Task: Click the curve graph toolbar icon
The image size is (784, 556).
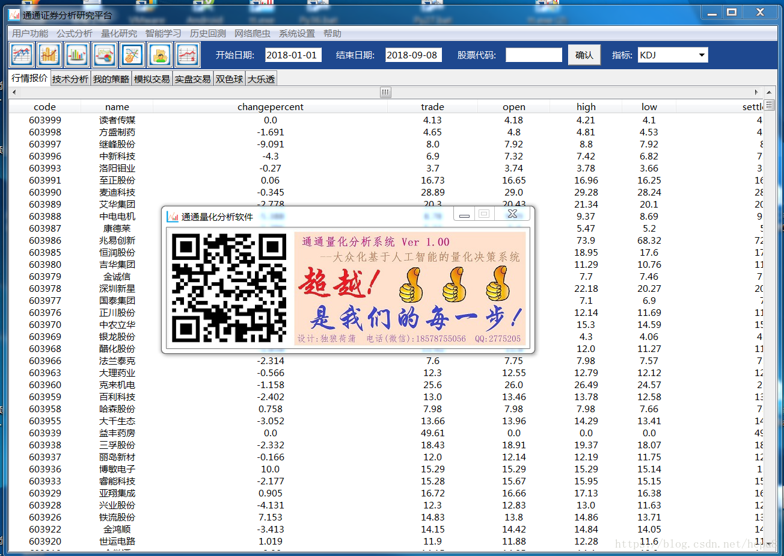Action: click(132, 55)
